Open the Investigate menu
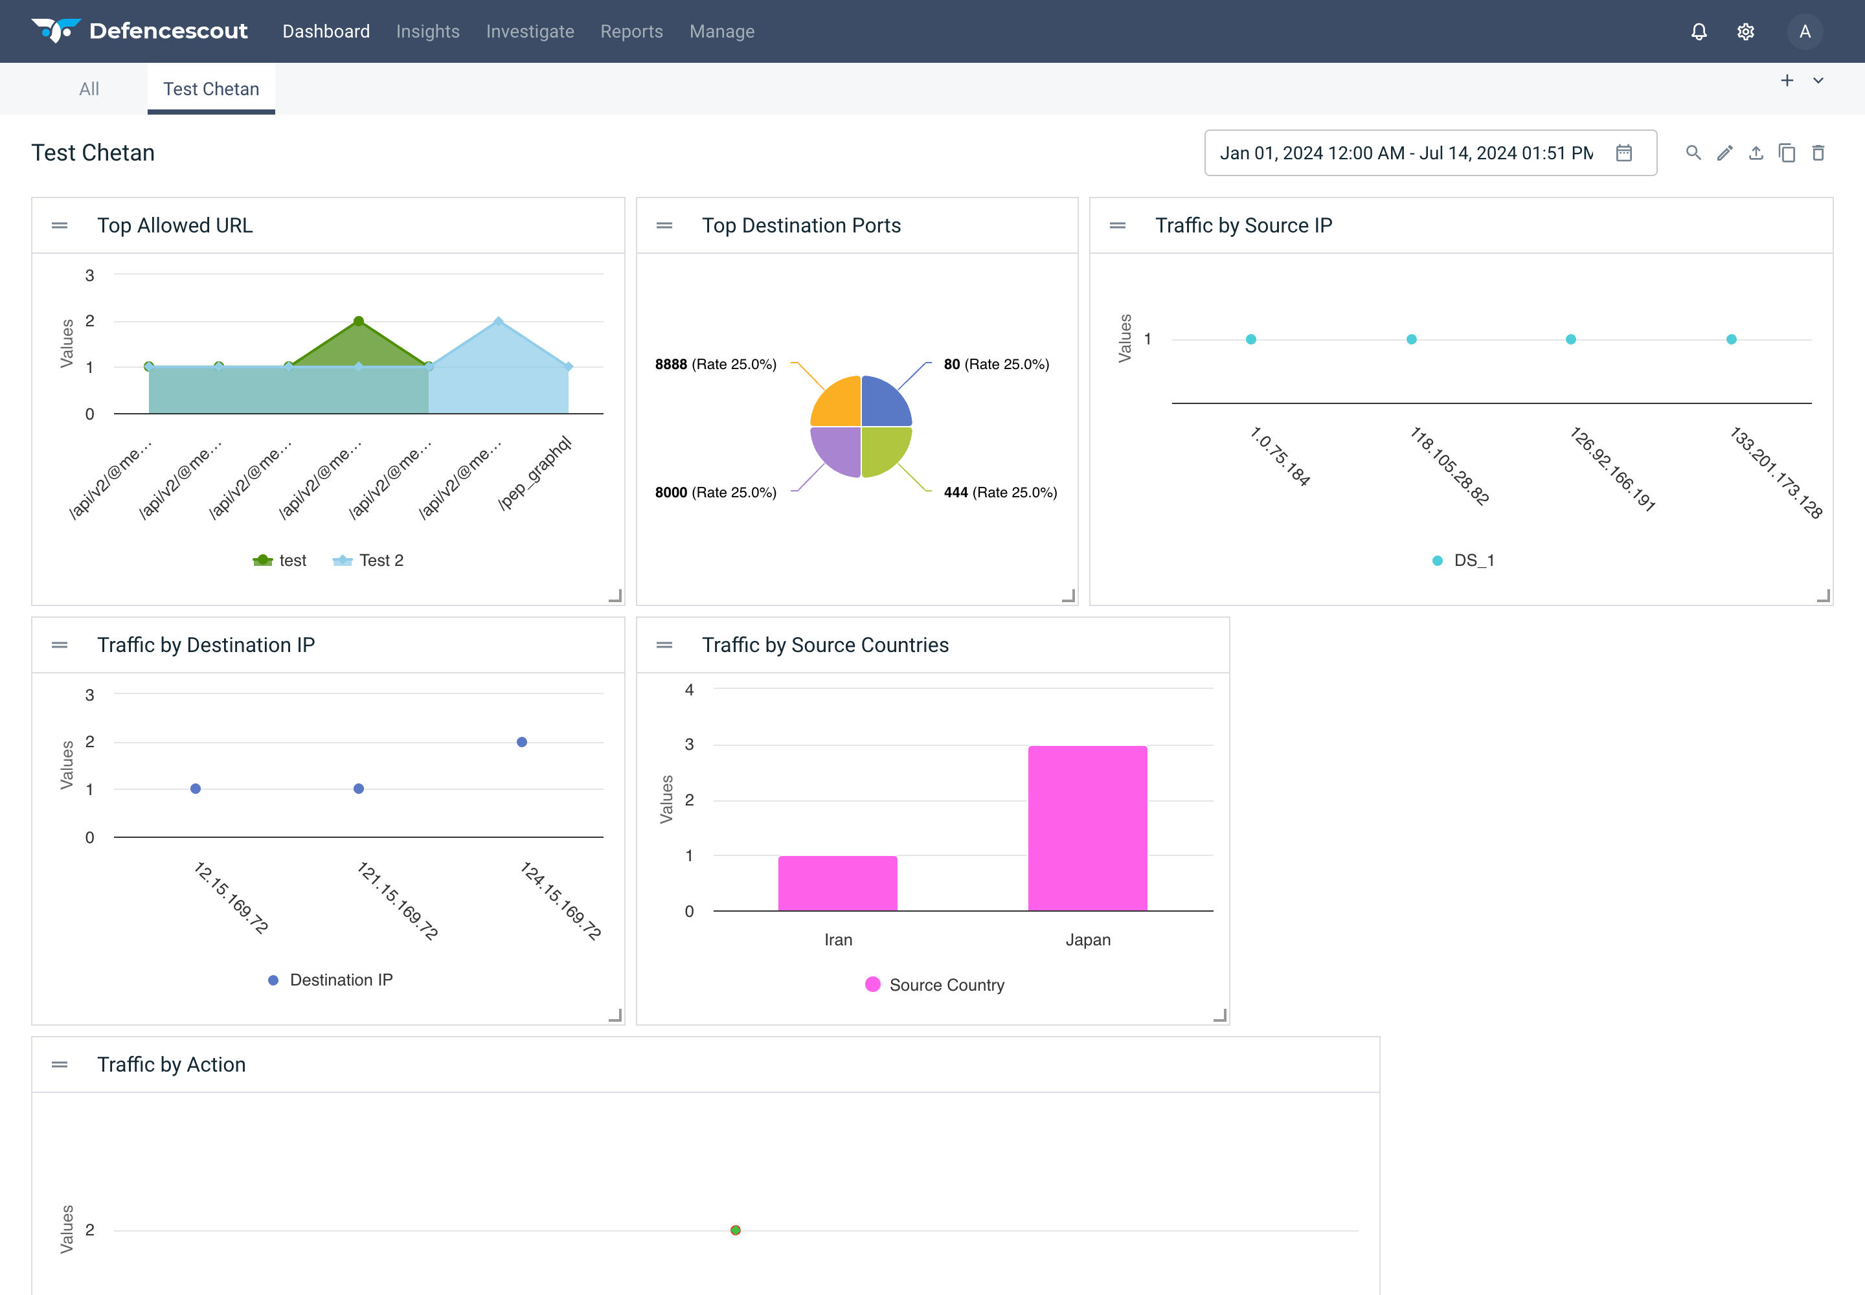 (x=530, y=31)
